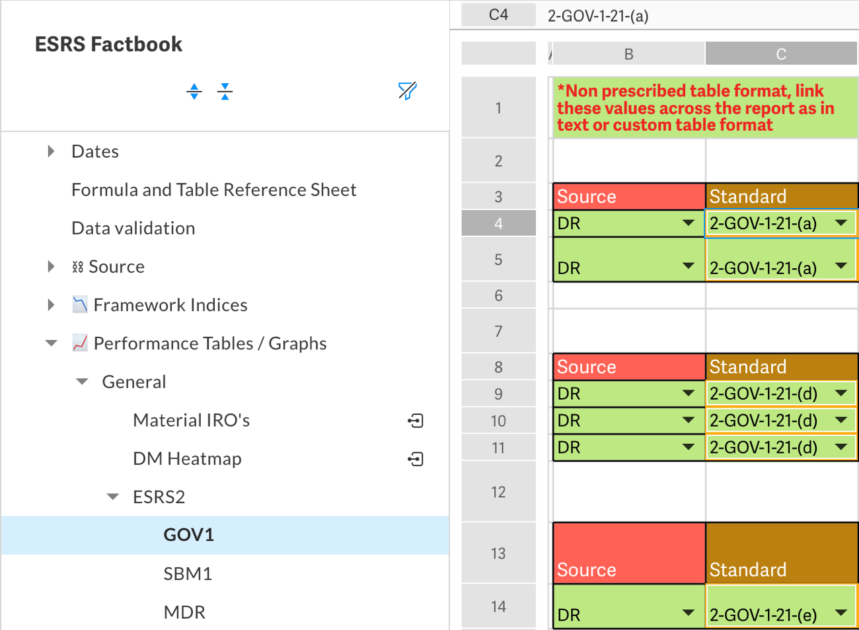
Task: Click the Standard header cell in row 8
Action: 782,367
